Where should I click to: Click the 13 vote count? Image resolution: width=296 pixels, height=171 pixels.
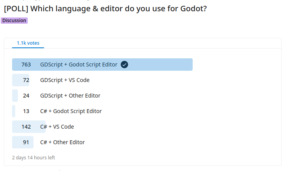[26, 111]
